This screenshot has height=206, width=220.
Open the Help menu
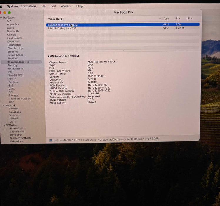pos(79,6)
